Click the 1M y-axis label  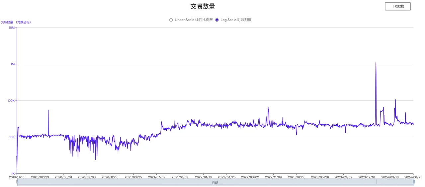(12, 64)
